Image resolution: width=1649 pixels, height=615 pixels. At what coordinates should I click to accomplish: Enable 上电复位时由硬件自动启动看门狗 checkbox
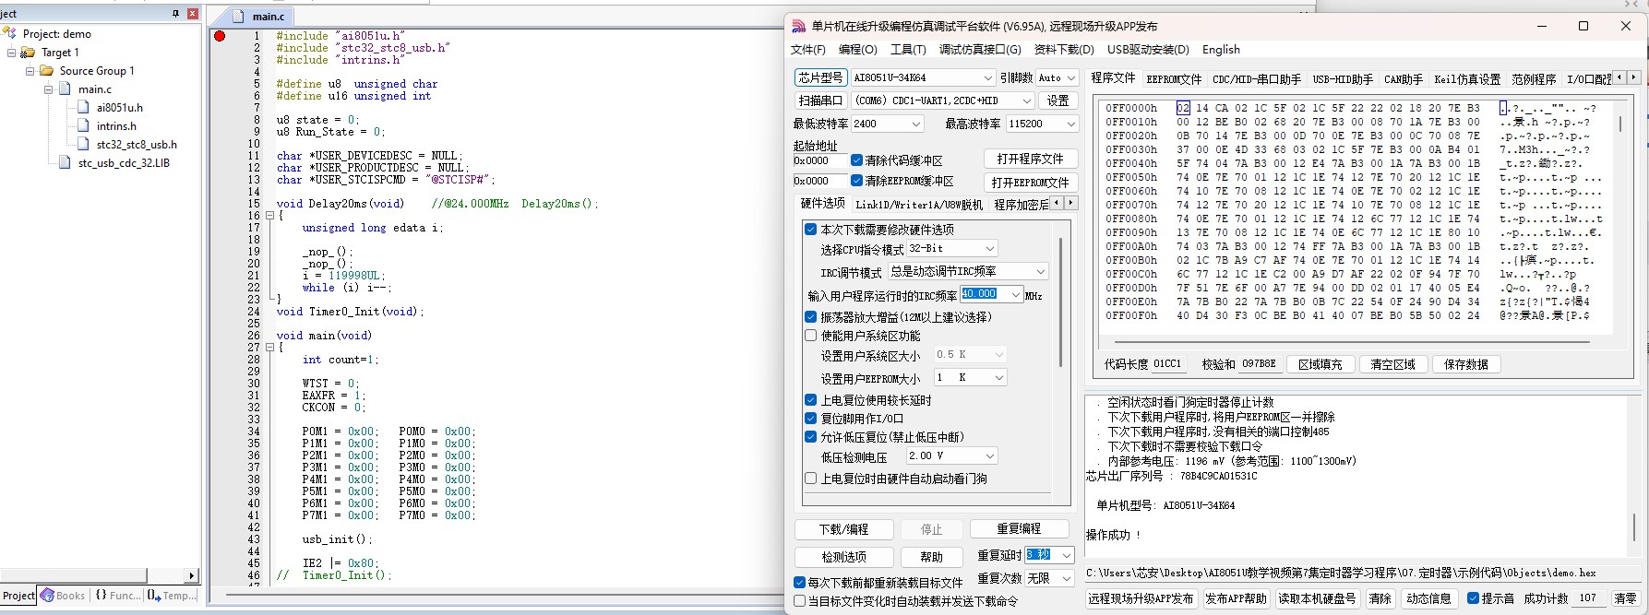pyautogui.click(x=810, y=479)
